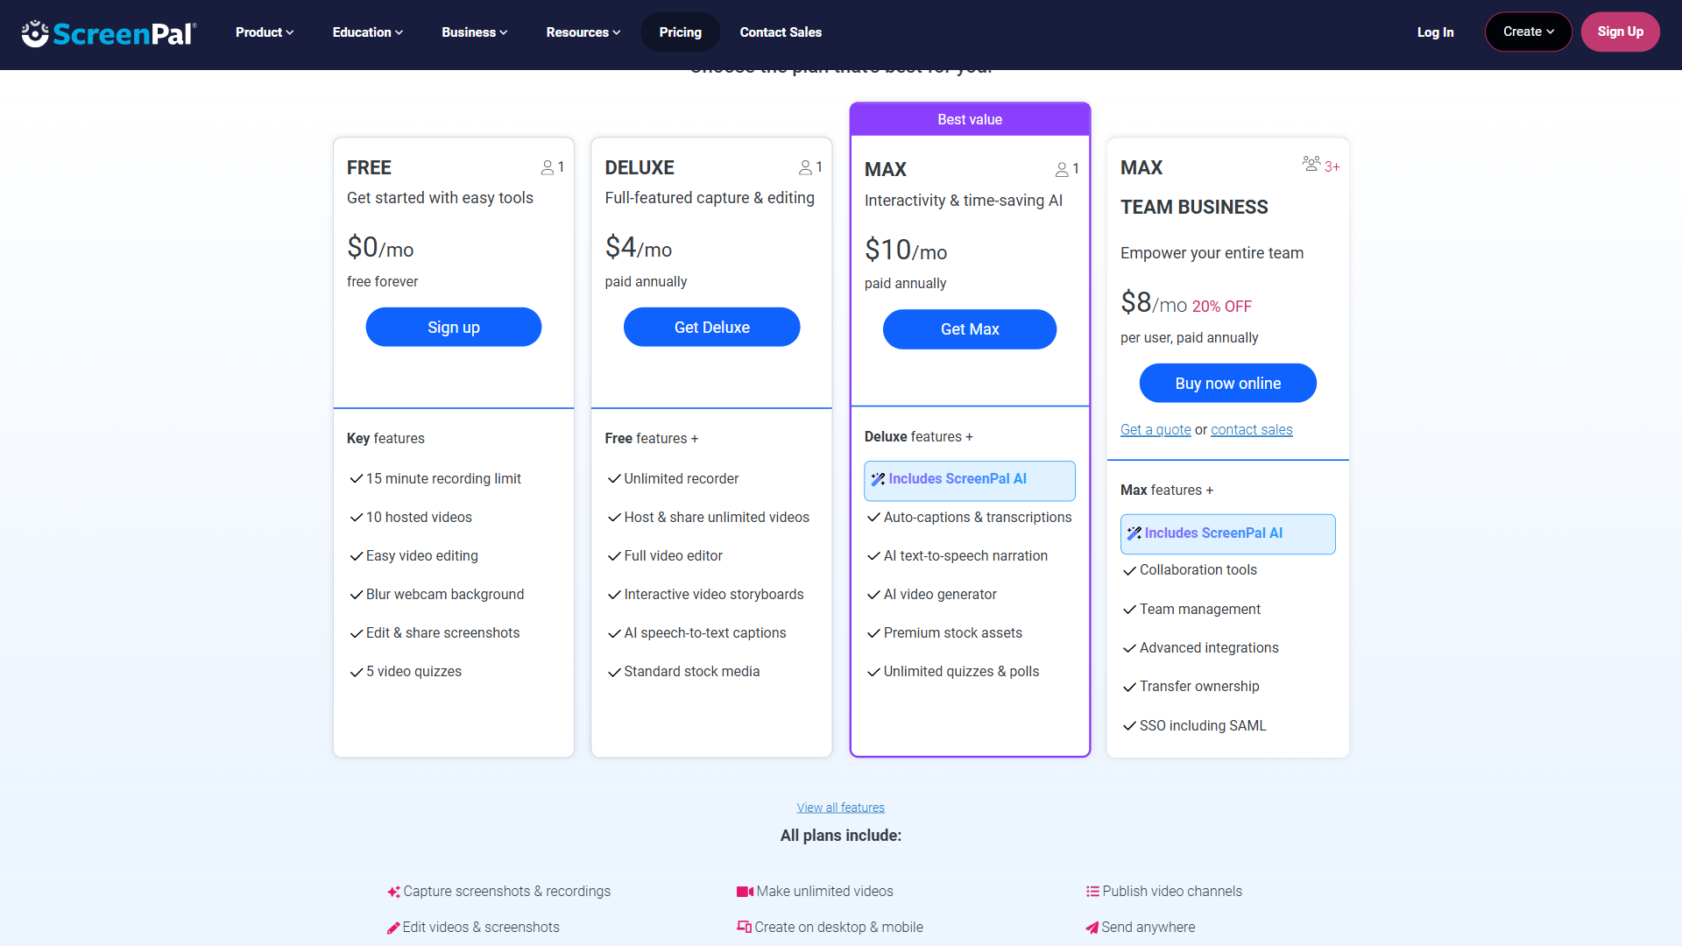Click the "$10/mo" price on MAX plan
1682x946 pixels.
(x=906, y=251)
